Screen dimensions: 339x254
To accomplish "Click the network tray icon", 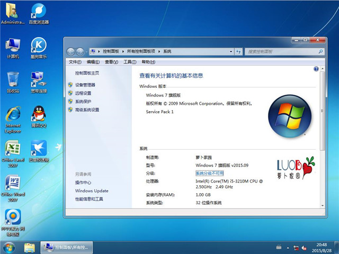I will (x=296, y=248).
